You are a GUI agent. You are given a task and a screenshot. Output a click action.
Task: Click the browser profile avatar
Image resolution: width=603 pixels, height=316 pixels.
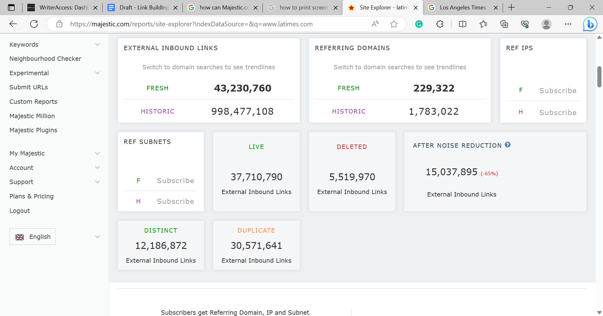546,24
